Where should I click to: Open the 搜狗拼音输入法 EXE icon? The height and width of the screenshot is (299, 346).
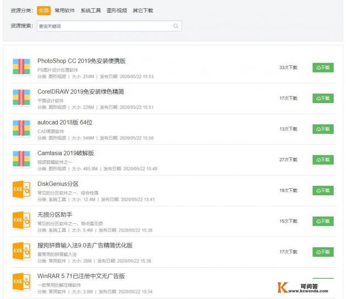pos(21,251)
